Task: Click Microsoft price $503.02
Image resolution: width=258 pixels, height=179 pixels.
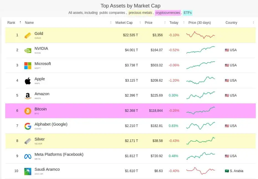Action: [x=157, y=65]
